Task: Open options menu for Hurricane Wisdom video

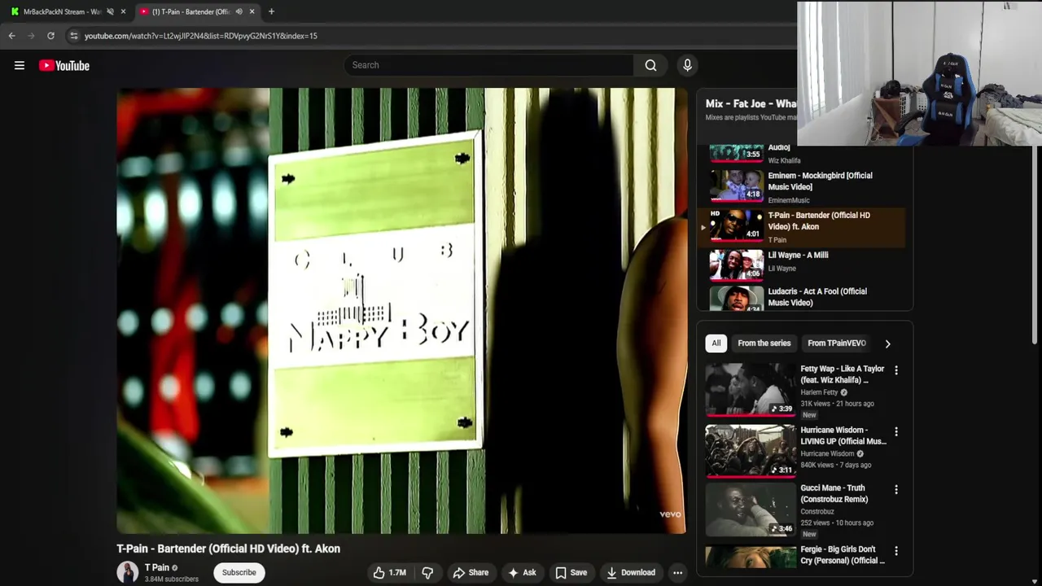Action: pyautogui.click(x=896, y=431)
